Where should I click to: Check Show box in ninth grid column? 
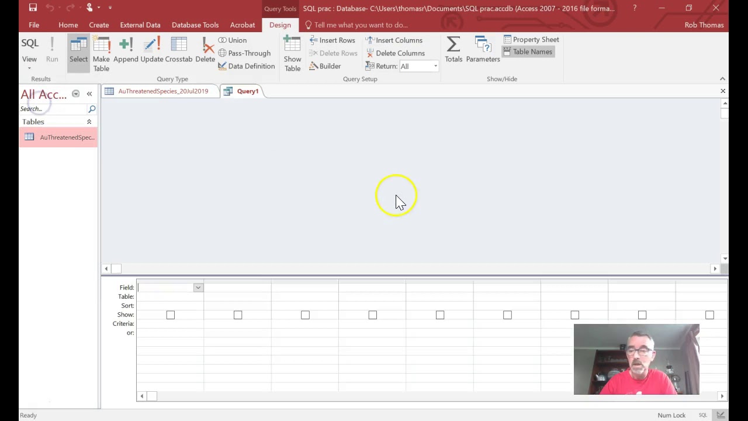pos(709,315)
